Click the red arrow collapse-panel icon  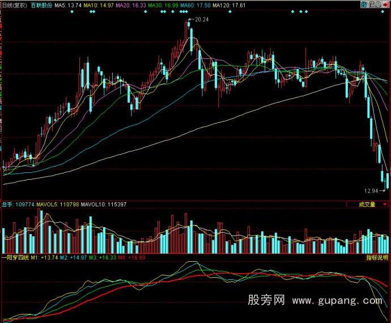(386, 5)
